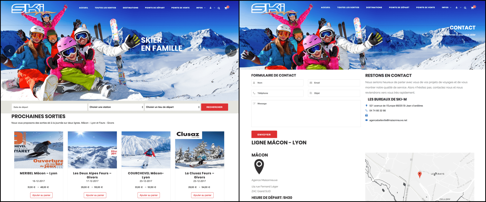486x202 pixels.
Task: Open the COURCHEVEL Mâcon-Lyon trip thumbnail
Action: tap(146, 150)
